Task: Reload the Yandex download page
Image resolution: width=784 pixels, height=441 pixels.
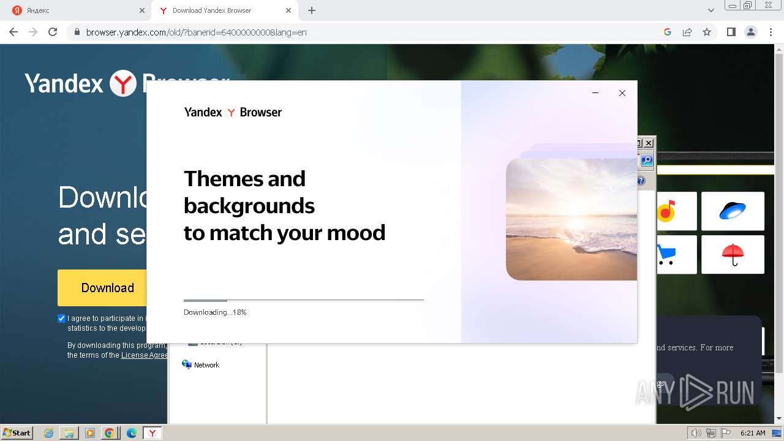Action: pos(53,32)
